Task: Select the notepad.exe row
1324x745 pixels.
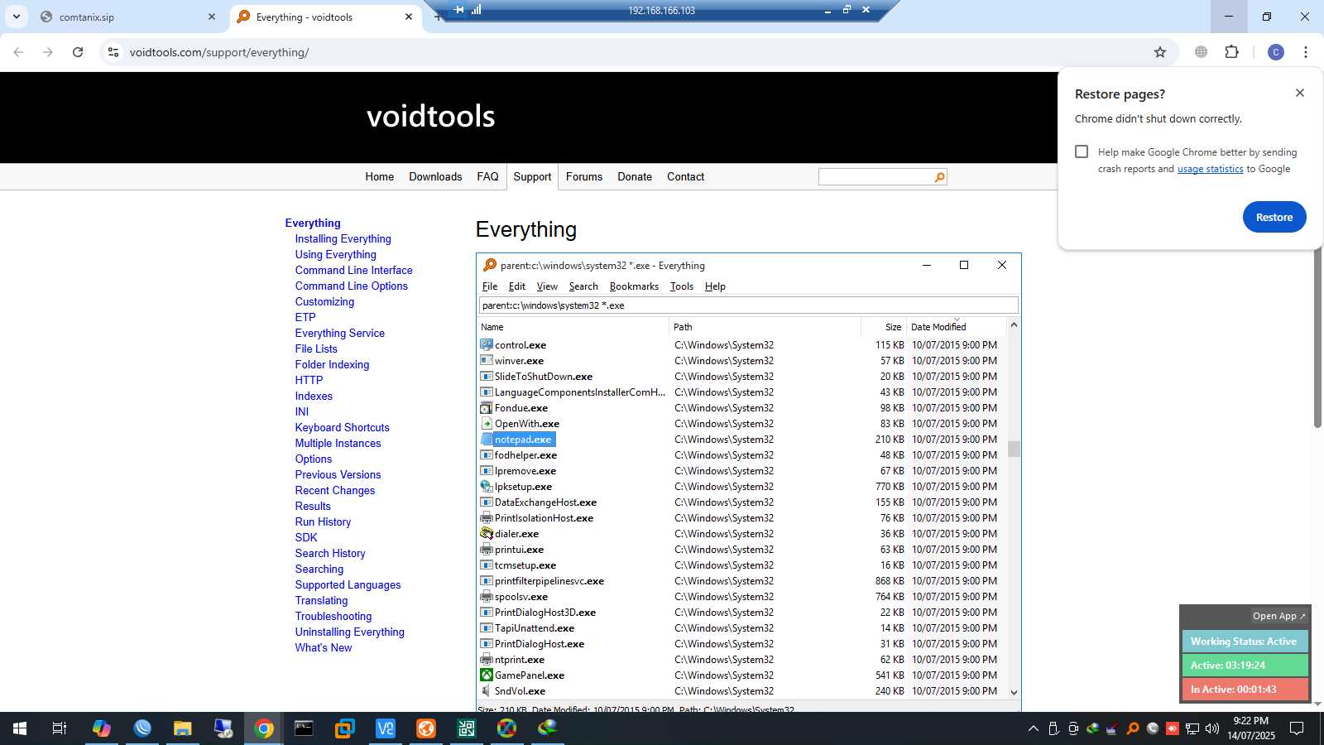Action: tap(741, 440)
